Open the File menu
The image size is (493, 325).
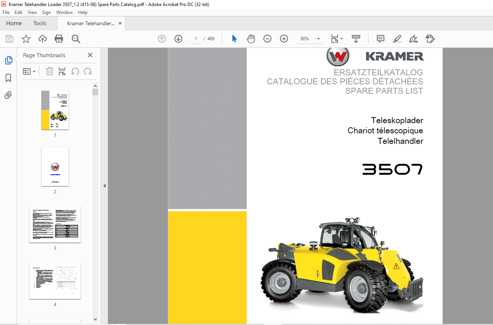coord(6,12)
